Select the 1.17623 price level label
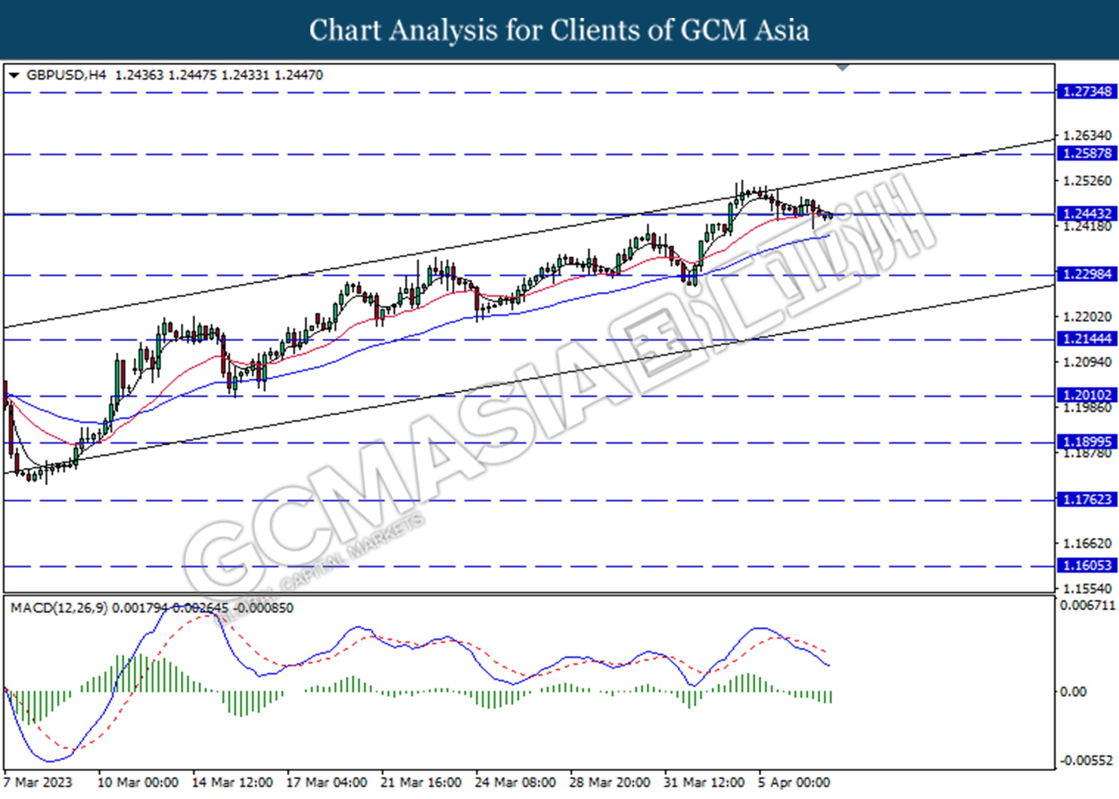Screen dimensions: 1119x799 coord(1087,499)
